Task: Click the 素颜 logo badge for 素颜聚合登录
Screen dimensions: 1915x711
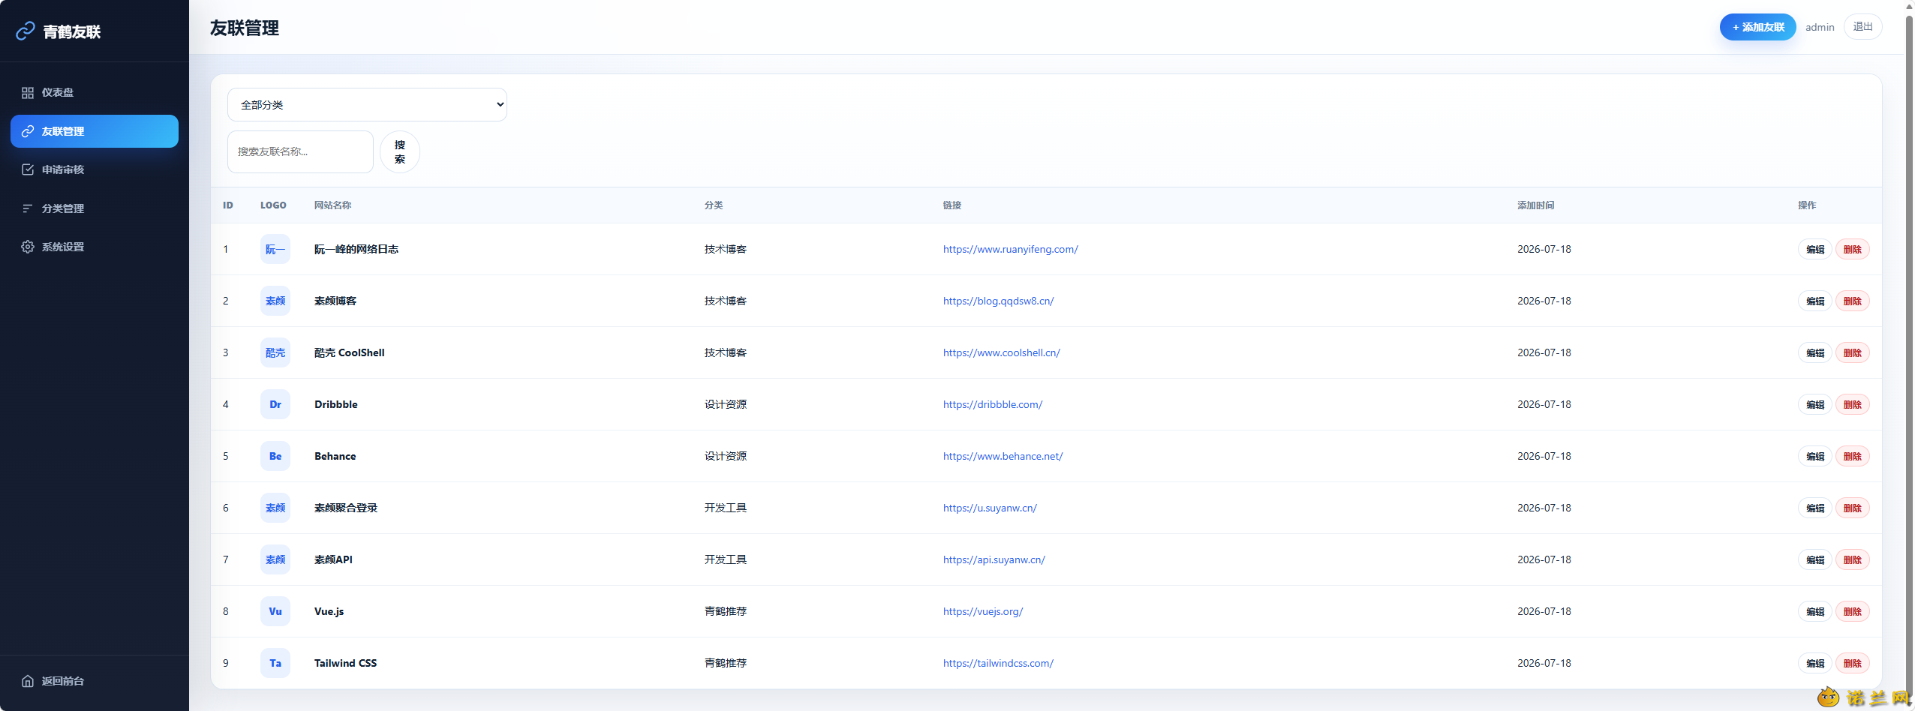Action: click(275, 508)
